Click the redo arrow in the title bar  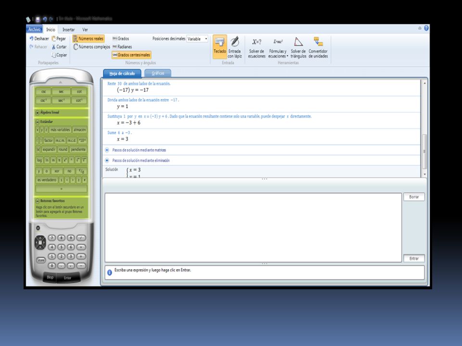tap(51, 19)
